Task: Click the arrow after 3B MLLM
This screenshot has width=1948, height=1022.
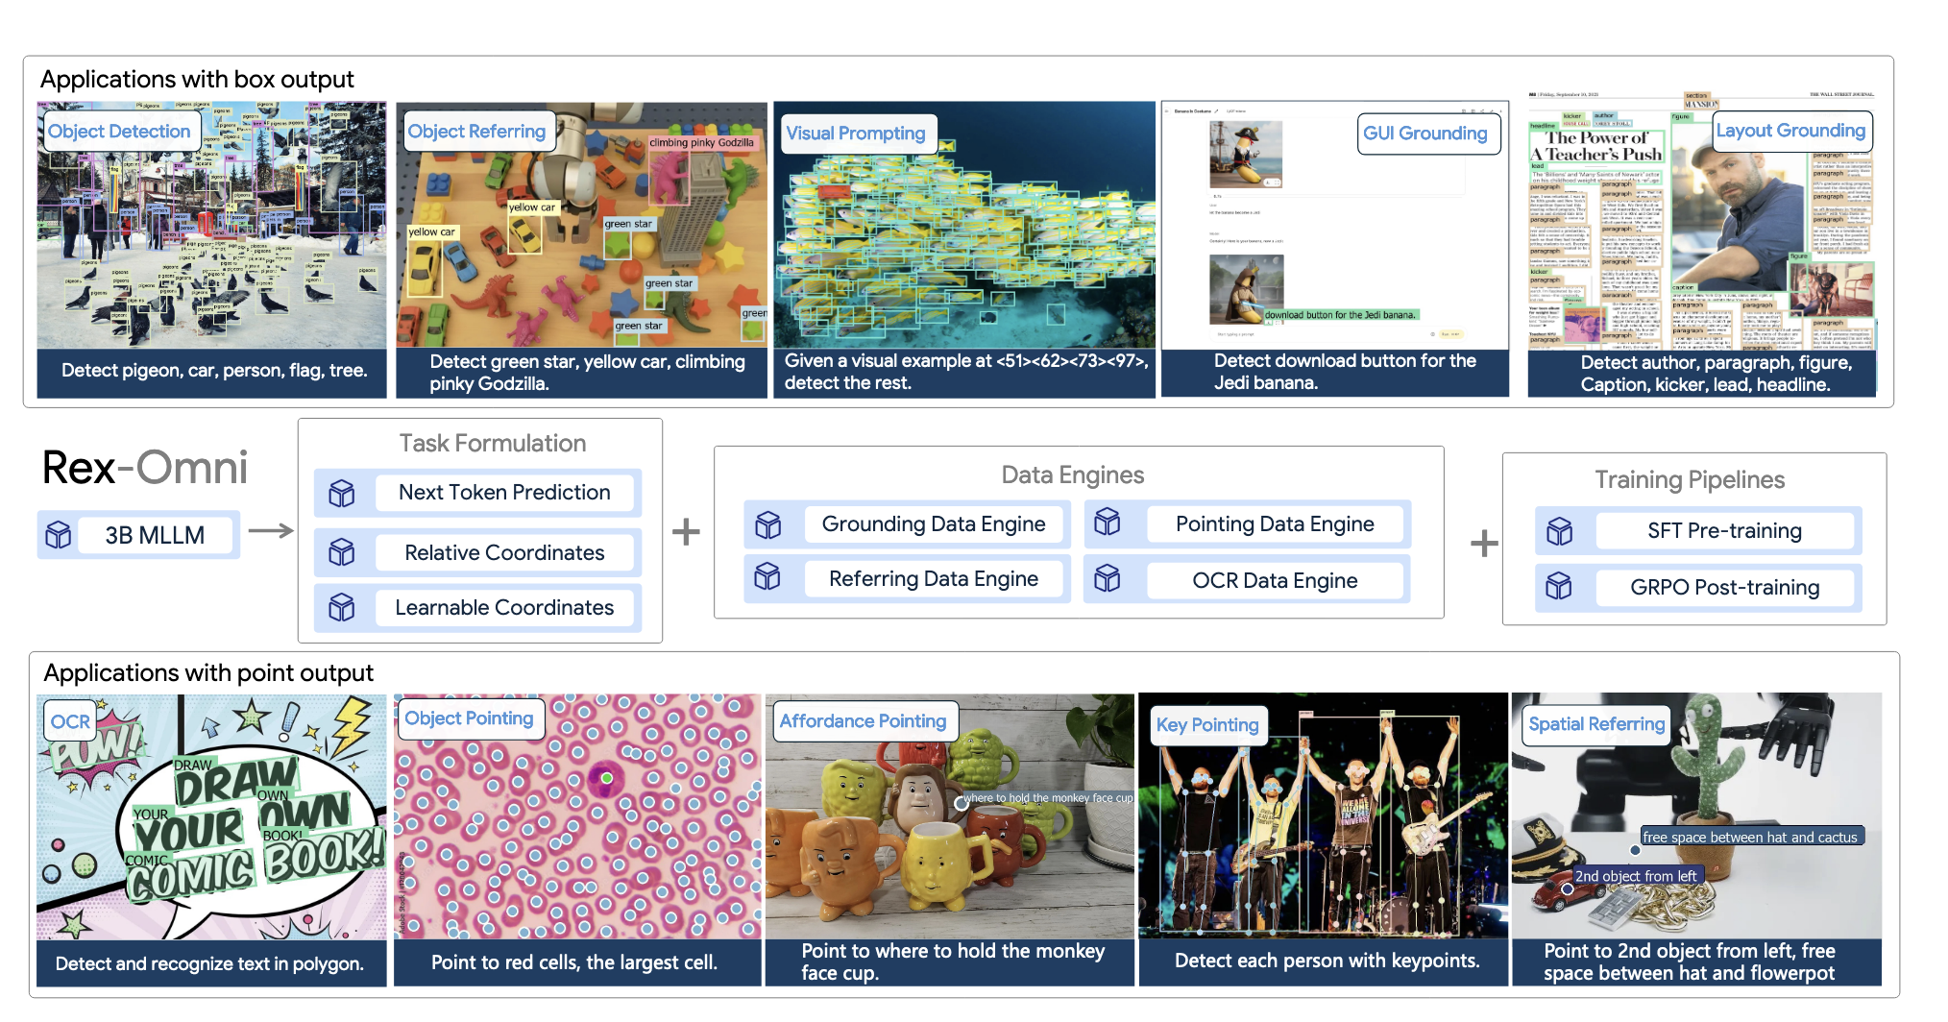Action: pyautogui.click(x=270, y=531)
